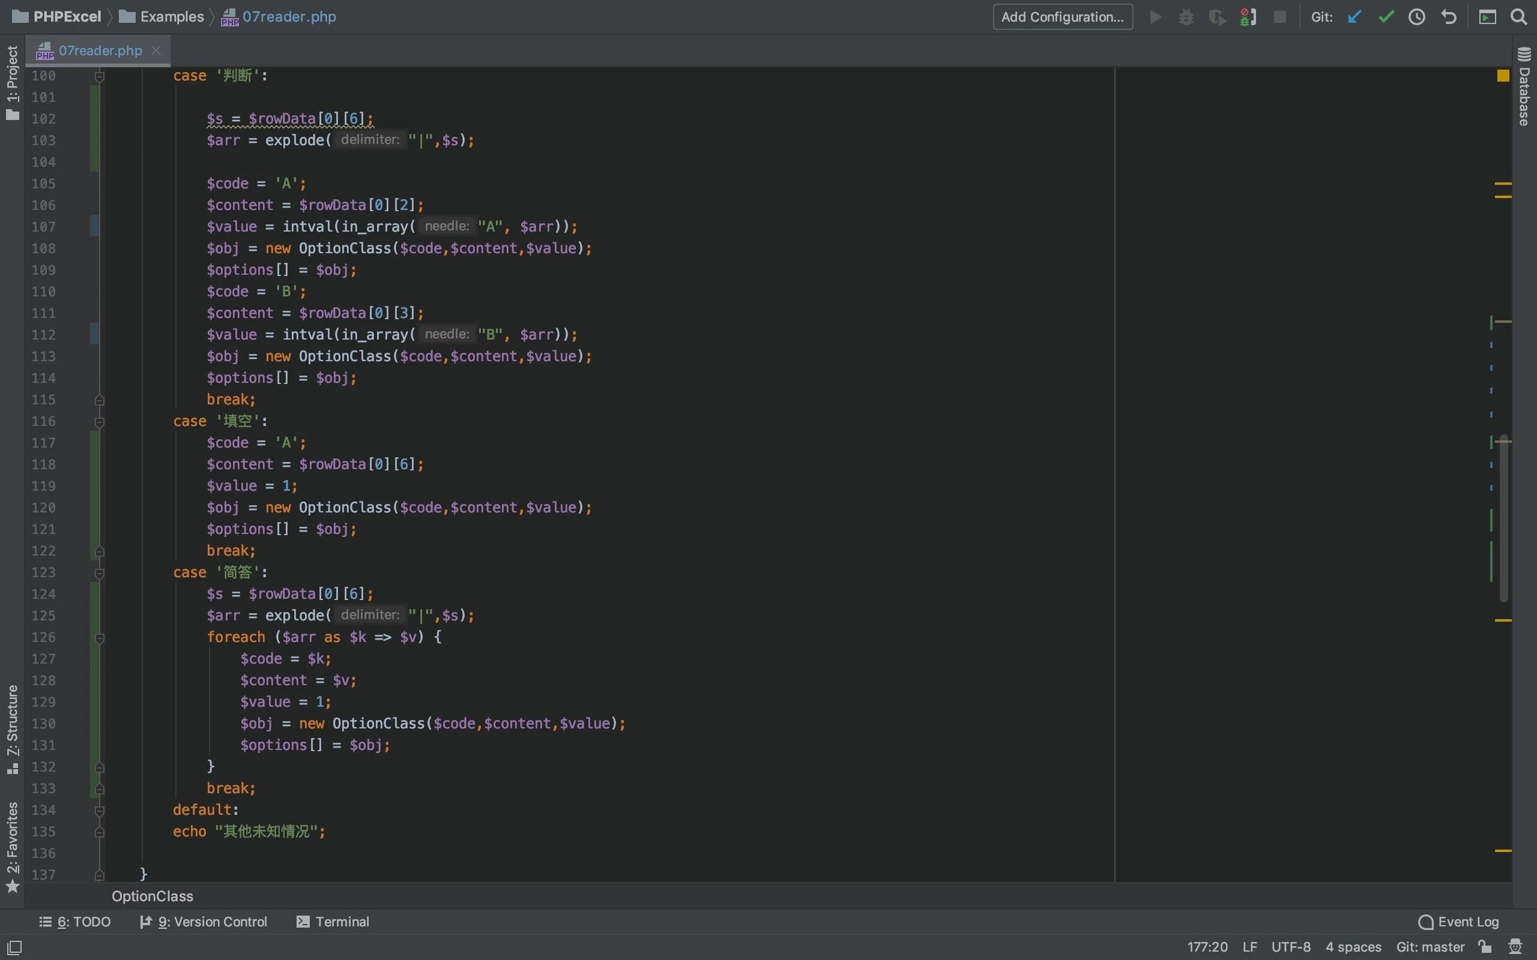The width and height of the screenshot is (1537, 960).
Task: Click the Git commit checkmark icon
Action: coord(1386,17)
